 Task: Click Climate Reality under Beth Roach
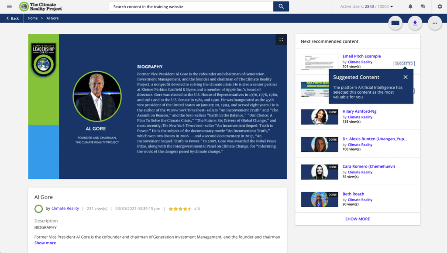pyautogui.click(x=360, y=200)
